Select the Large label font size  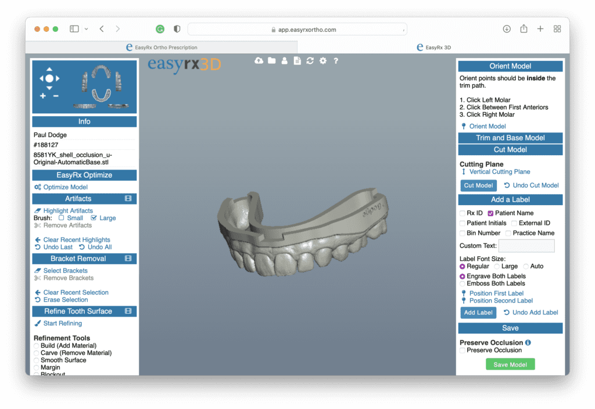(497, 266)
